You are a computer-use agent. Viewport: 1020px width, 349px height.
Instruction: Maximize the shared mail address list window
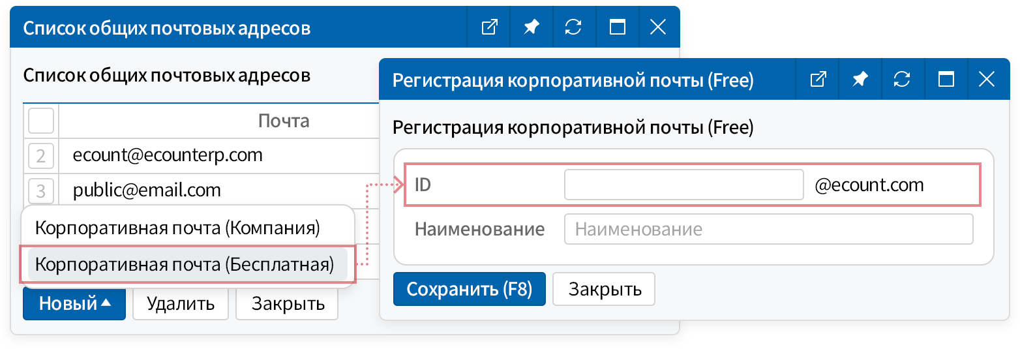coord(616,27)
